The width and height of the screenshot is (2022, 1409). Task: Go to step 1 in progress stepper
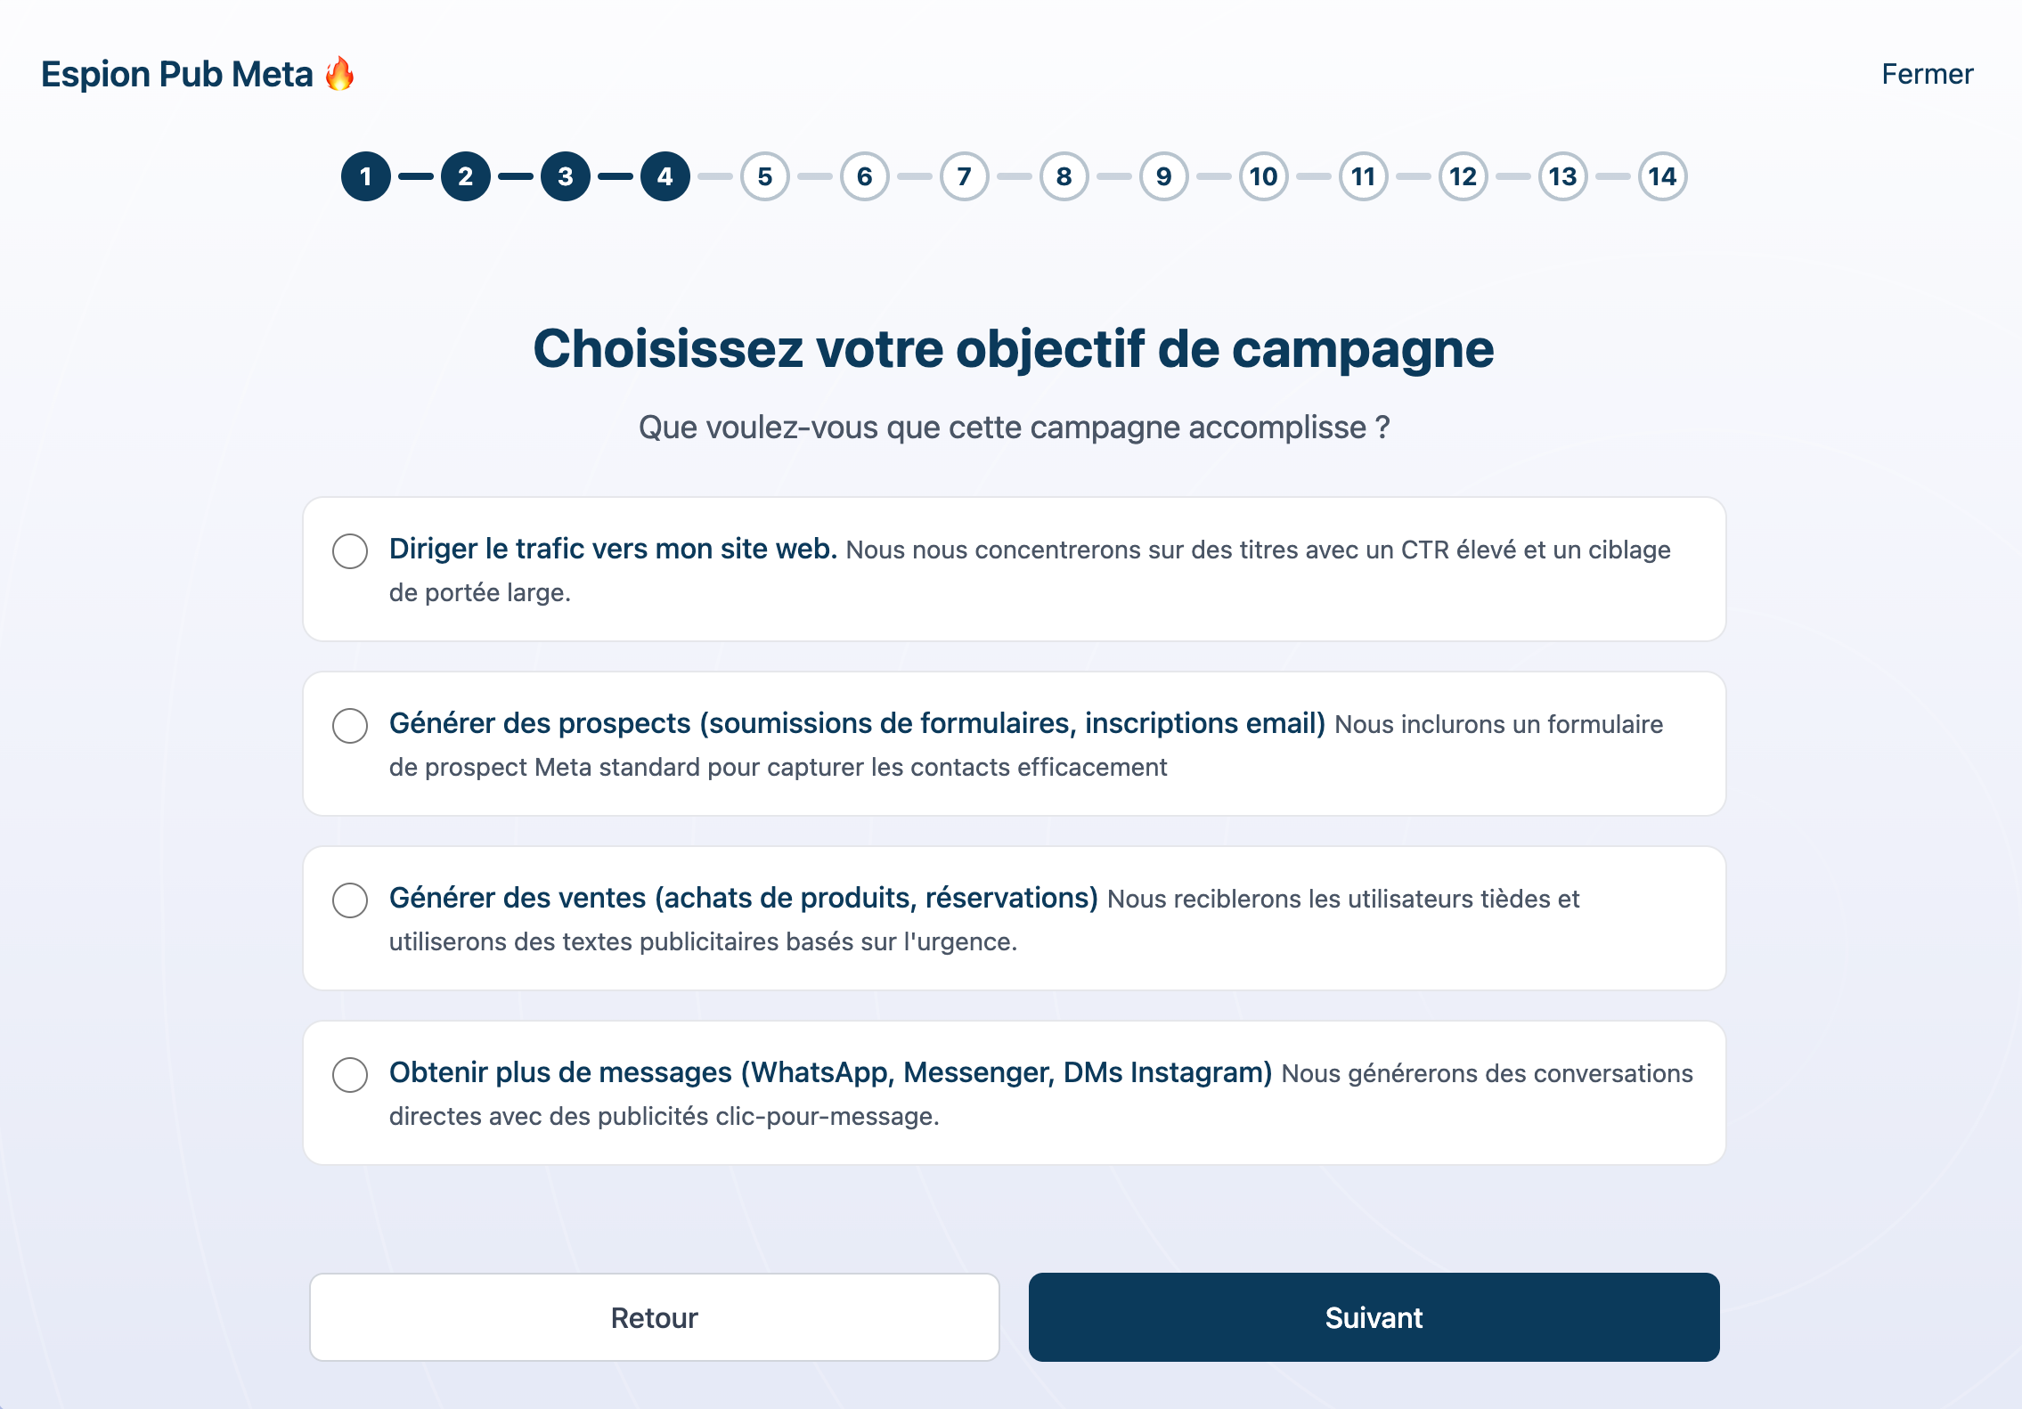366,176
